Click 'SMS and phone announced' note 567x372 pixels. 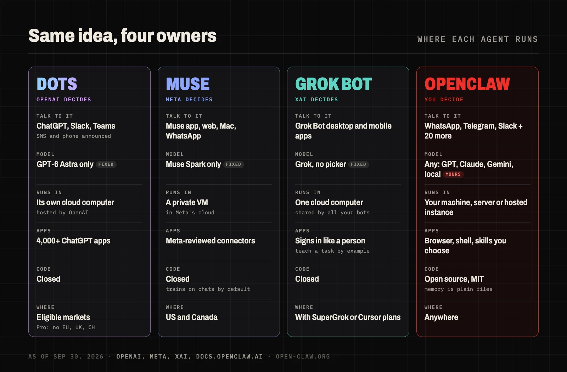tap(74, 136)
